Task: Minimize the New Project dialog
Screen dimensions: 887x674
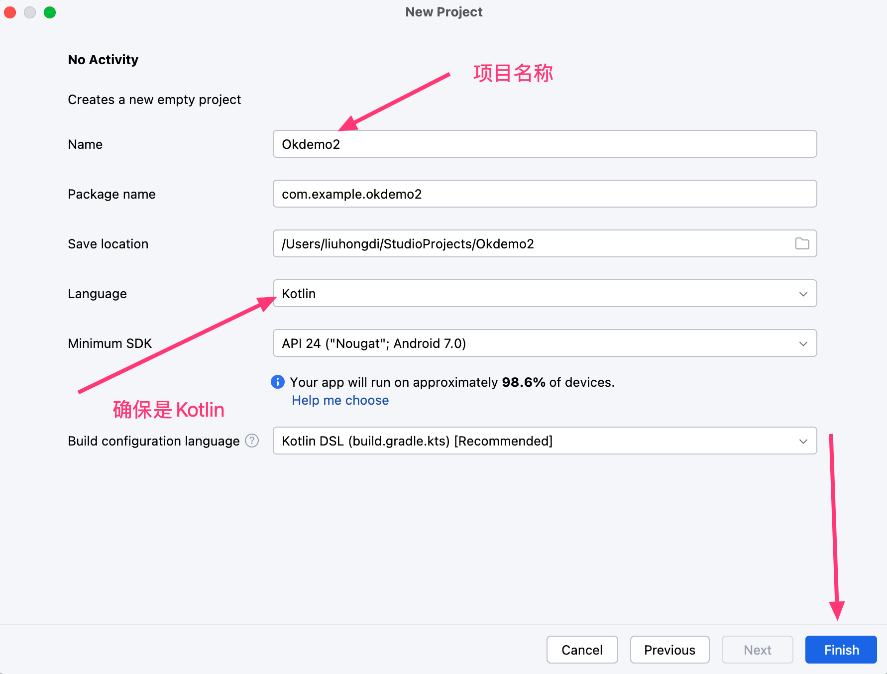Action: point(30,12)
